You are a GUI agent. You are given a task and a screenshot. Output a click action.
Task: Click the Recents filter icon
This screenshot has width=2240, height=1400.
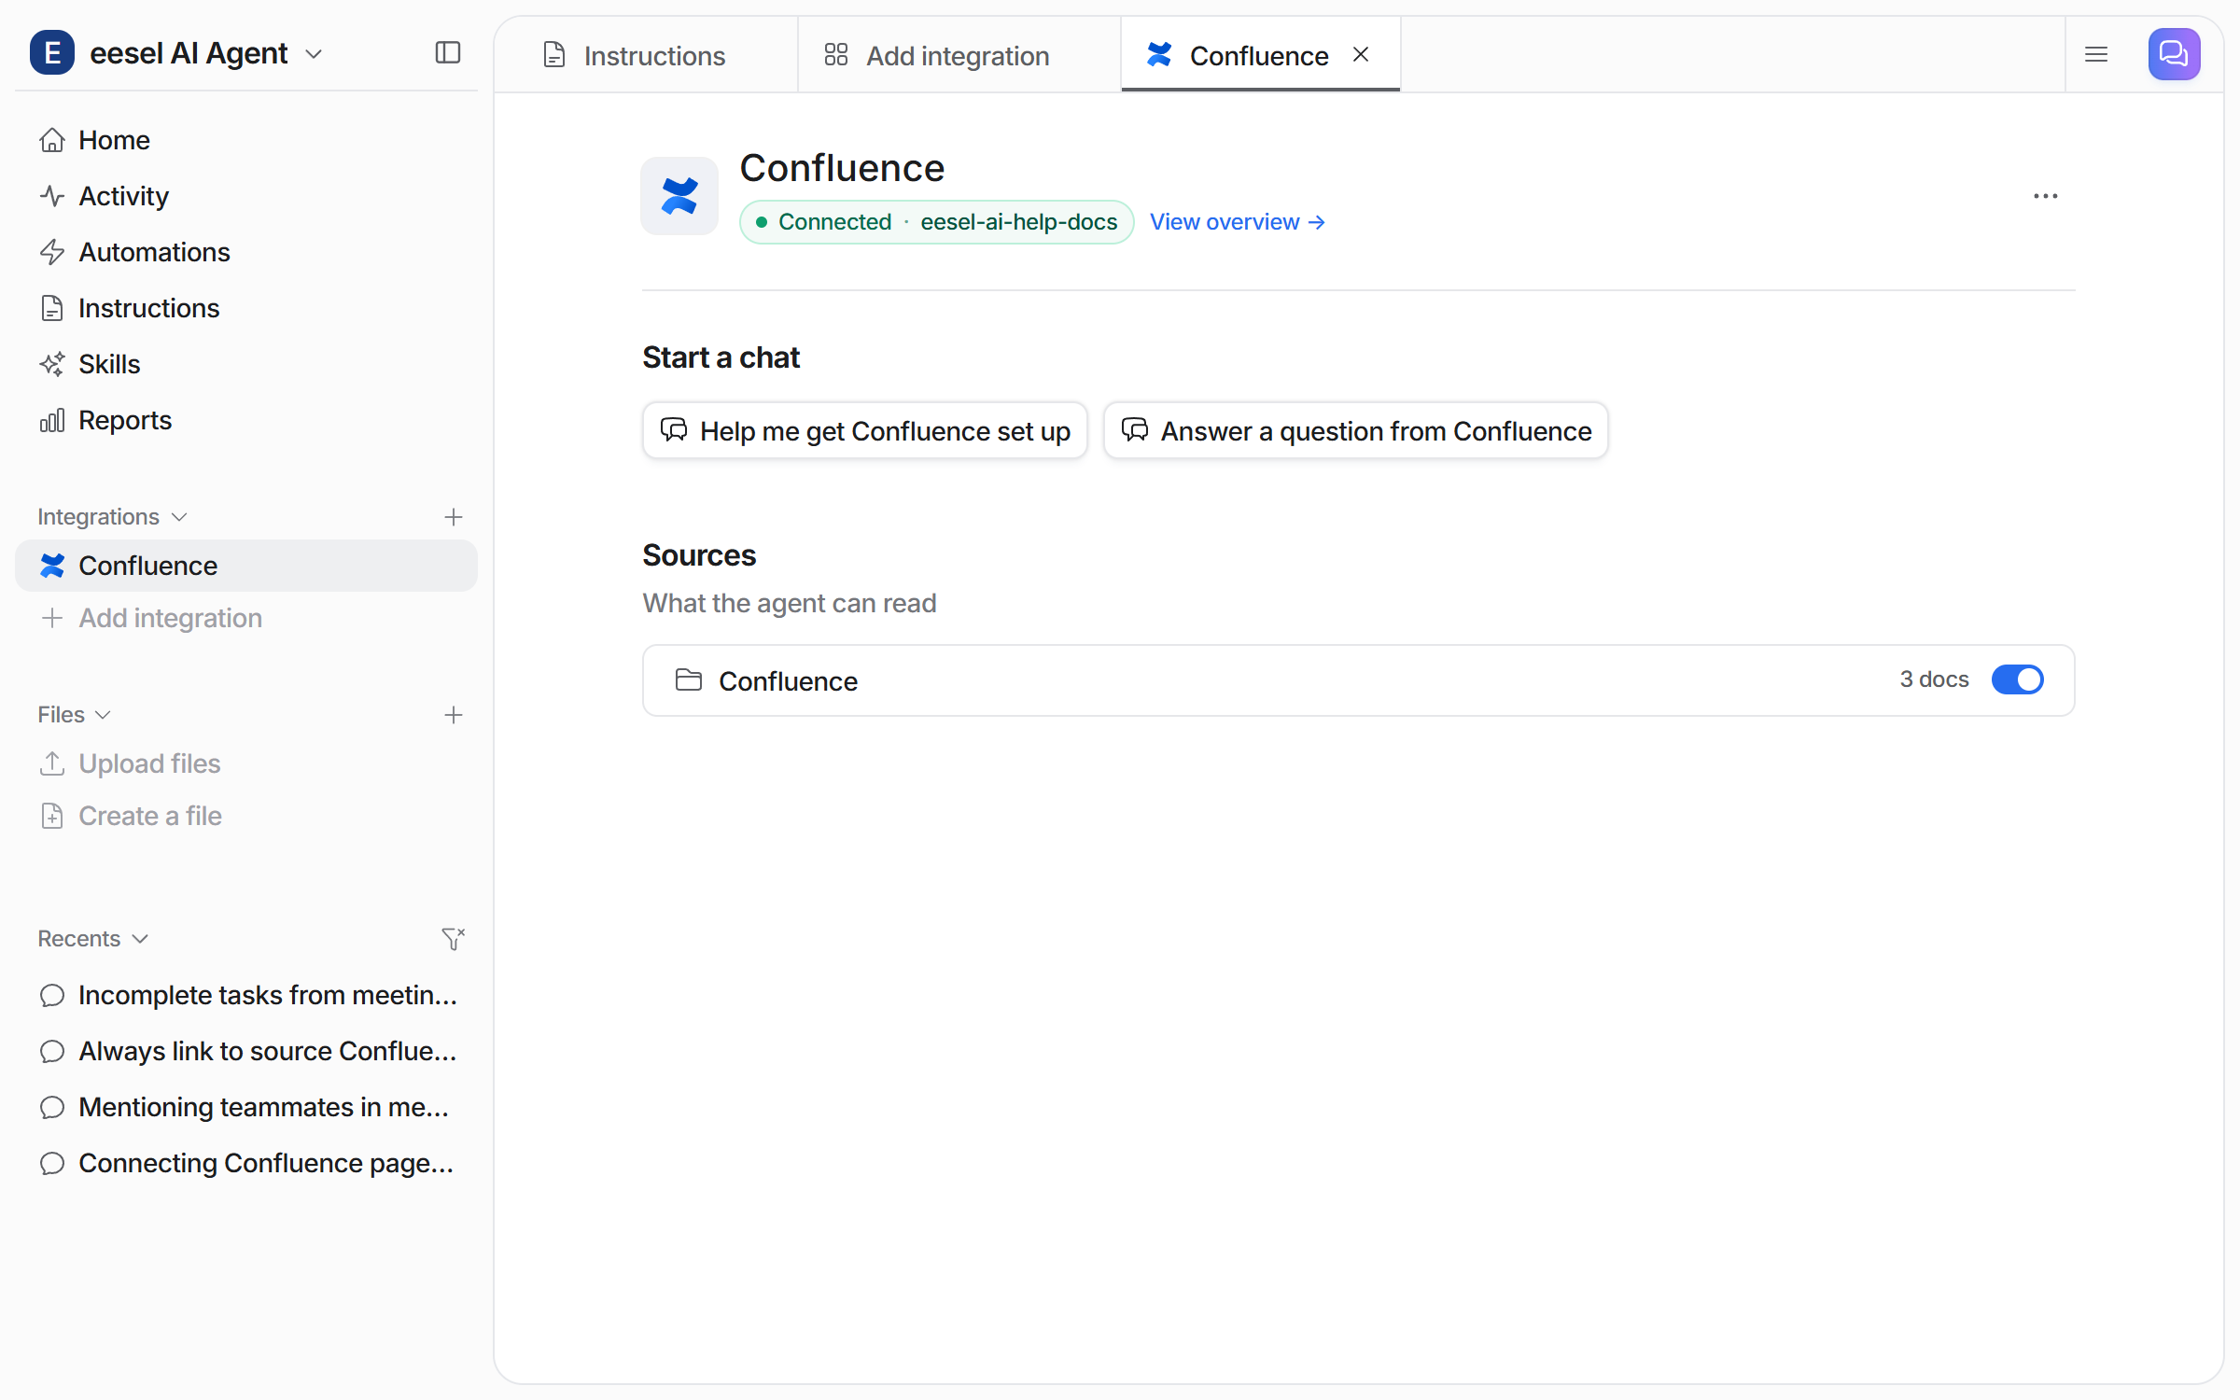(454, 939)
